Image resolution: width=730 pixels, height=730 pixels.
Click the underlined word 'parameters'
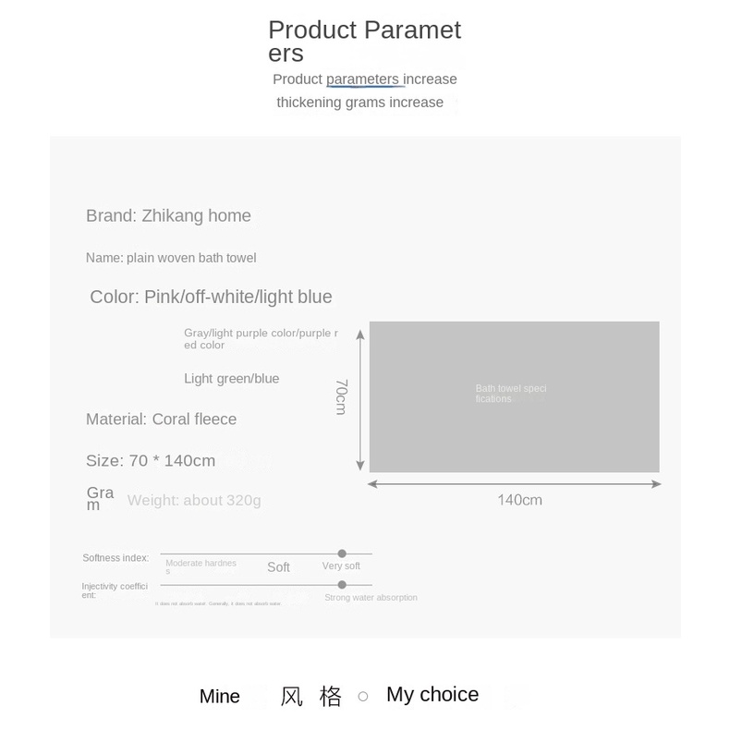coord(363,79)
